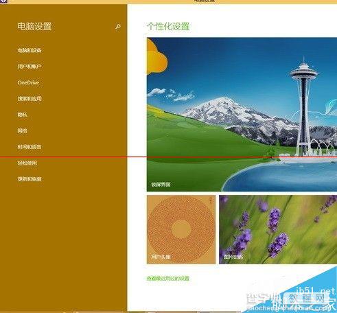Select the 隐私 category

point(23,115)
